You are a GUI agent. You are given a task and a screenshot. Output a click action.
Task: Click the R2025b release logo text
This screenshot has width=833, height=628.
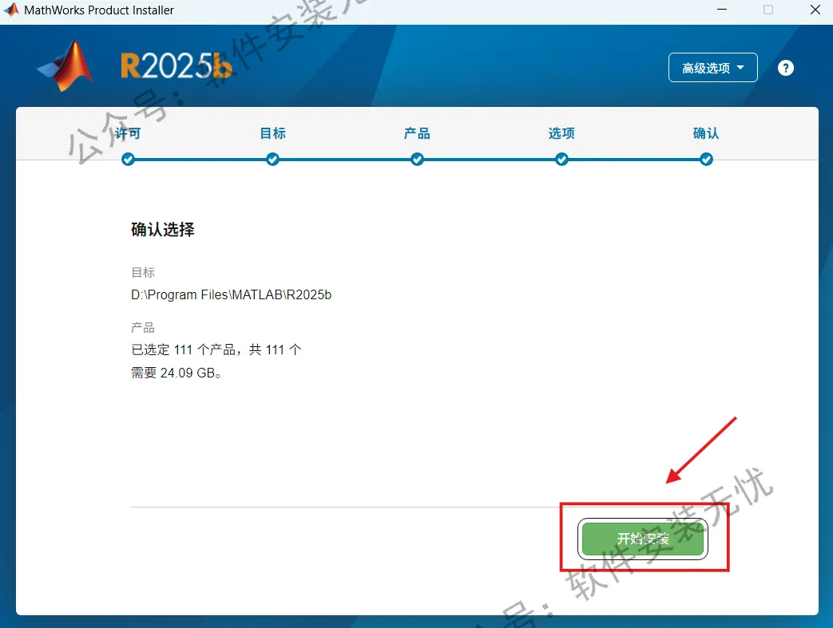coord(177,65)
